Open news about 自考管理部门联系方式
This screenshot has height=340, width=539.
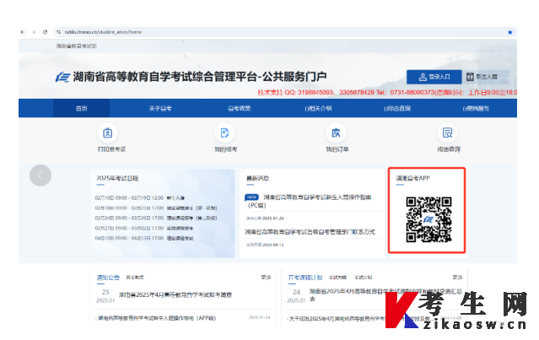pyautogui.click(x=310, y=232)
